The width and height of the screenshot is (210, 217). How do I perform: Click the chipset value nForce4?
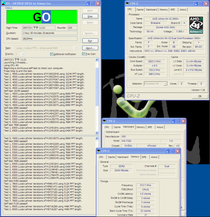152,146
